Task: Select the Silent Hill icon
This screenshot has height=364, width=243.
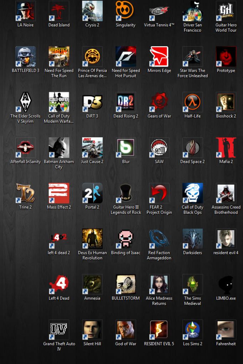Action: click(x=92, y=329)
